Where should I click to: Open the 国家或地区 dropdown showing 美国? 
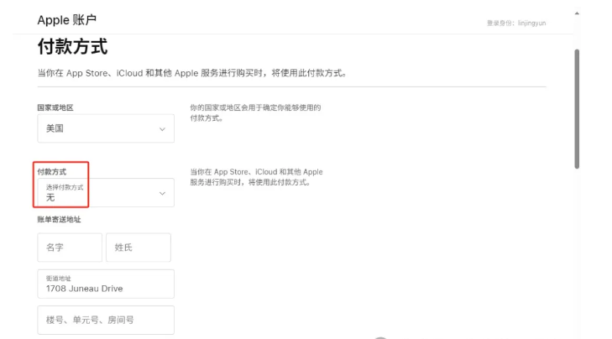pyautogui.click(x=106, y=128)
